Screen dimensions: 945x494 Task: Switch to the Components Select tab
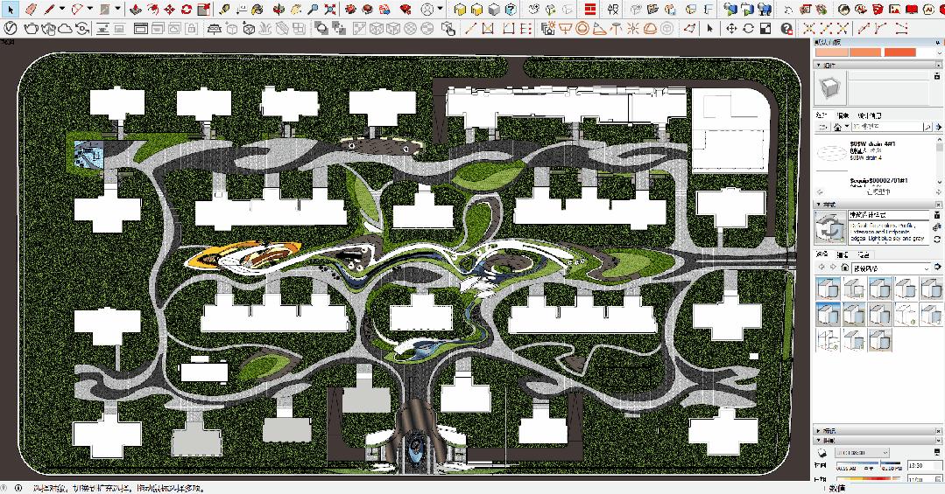click(x=821, y=115)
